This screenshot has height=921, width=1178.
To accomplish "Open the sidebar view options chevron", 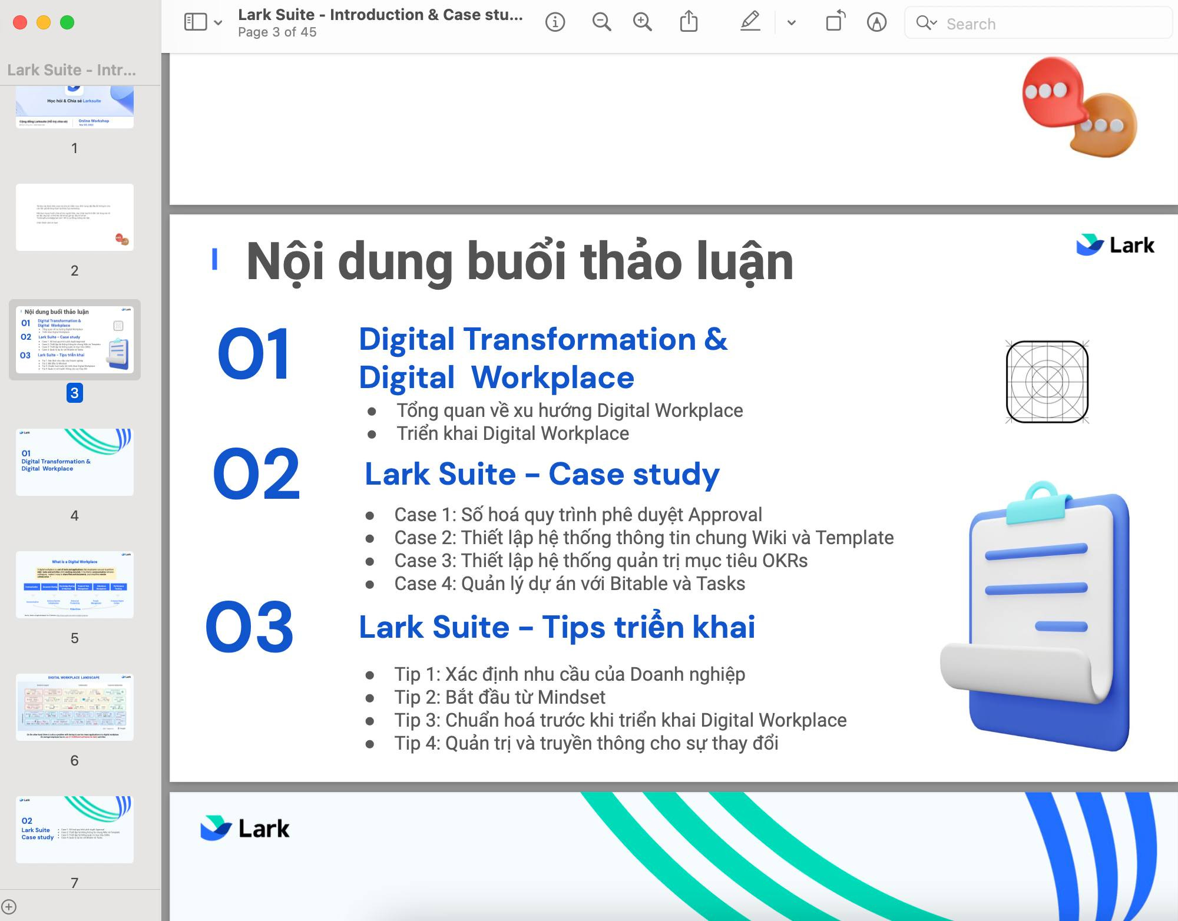I will (218, 23).
